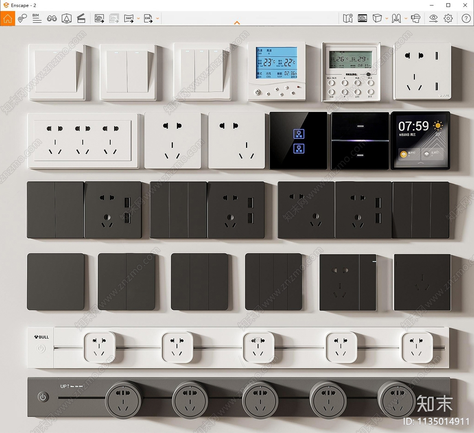Open the site context tool
Image resolution: width=474 pixels, height=433 pixels.
tap(66, 18)
